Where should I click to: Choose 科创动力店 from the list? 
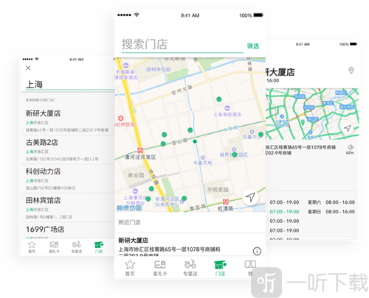(x=67, y=179)
